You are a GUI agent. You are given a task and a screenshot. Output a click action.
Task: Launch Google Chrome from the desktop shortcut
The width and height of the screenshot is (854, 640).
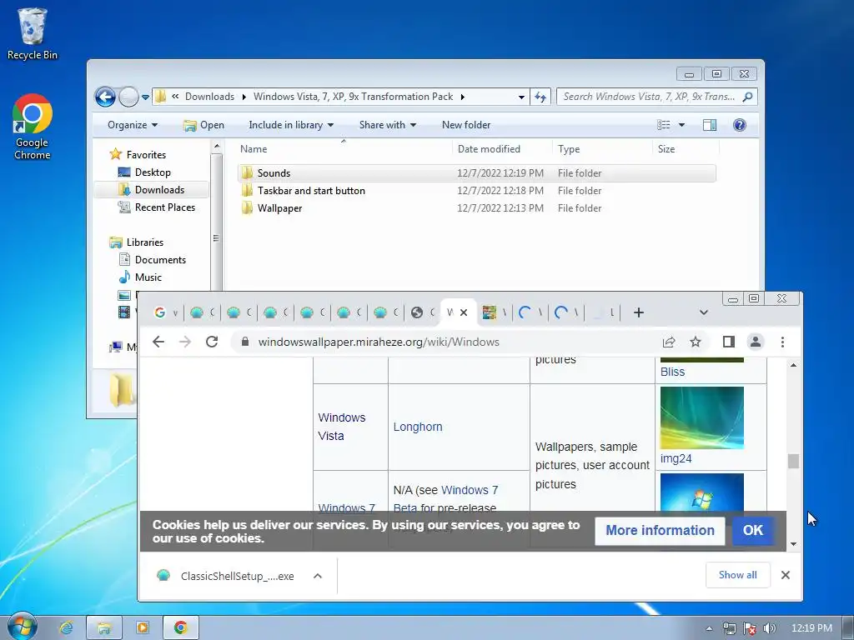[33, 127]
